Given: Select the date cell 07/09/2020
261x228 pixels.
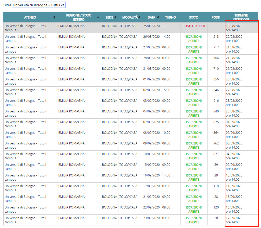Looking at the screenshot, I should 151,122.
